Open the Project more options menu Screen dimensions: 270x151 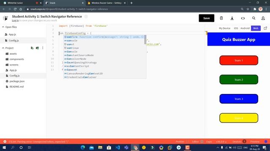point(43,48)
